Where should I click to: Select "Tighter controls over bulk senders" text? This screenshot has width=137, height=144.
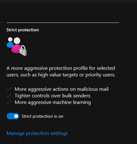tap(53, 96)
